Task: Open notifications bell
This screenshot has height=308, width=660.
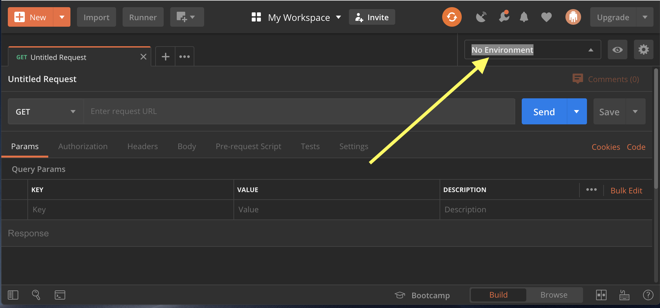Action: pyautogui.click(x=524, y=17)
